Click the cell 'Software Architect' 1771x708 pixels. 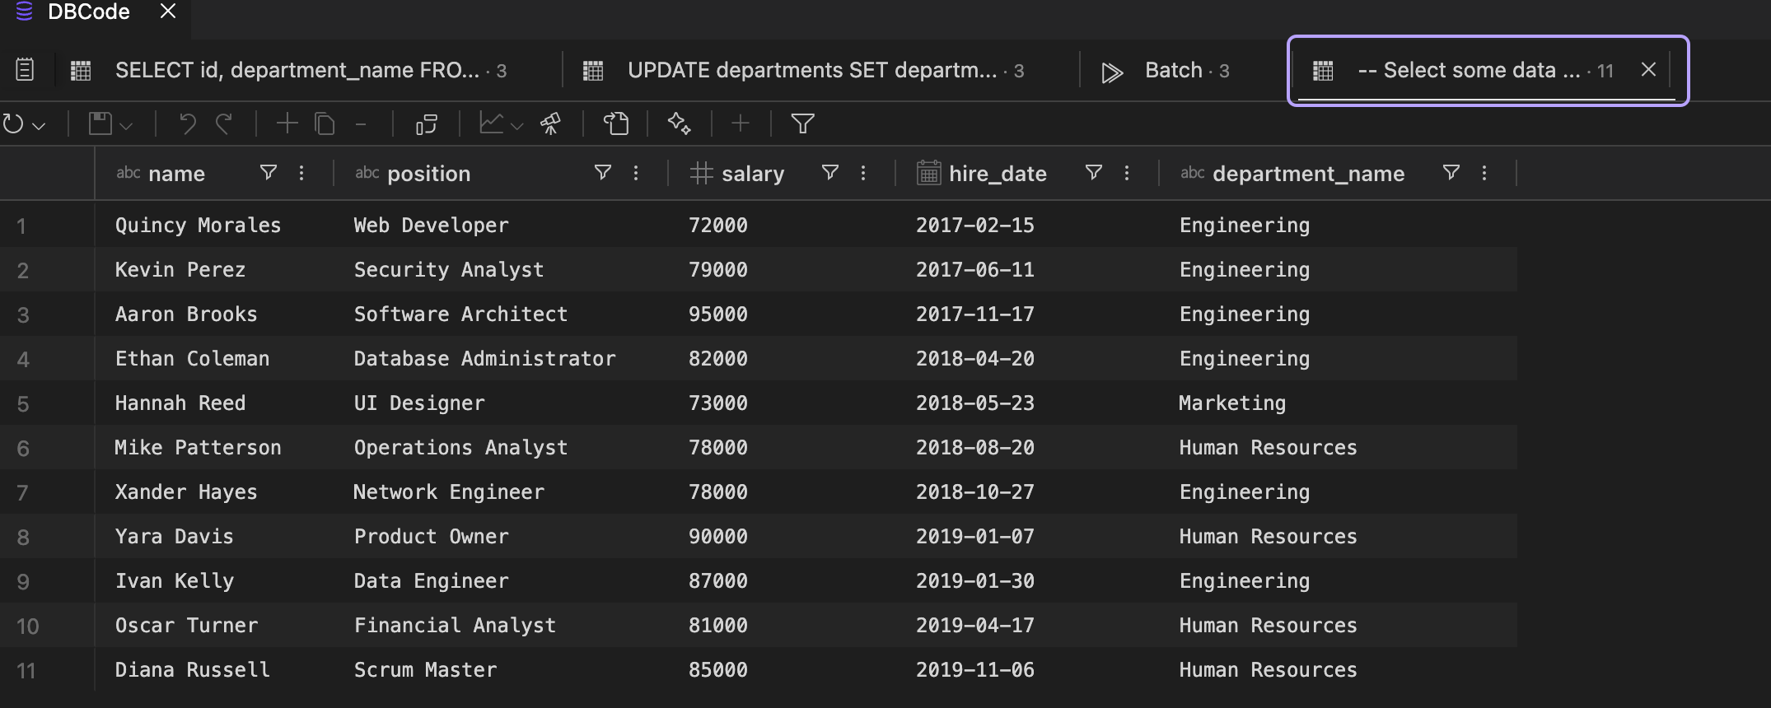pyautogui.click(x=460, y=314)
